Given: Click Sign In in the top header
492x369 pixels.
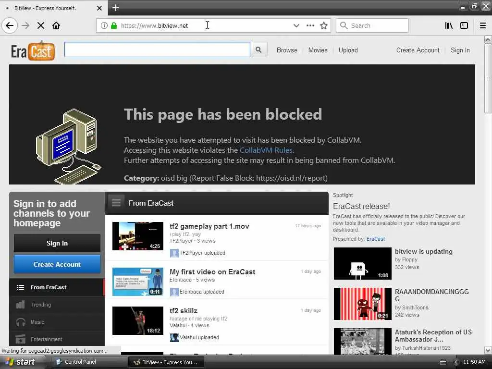Looking at the screenshot, I should [x=460, y=50].
